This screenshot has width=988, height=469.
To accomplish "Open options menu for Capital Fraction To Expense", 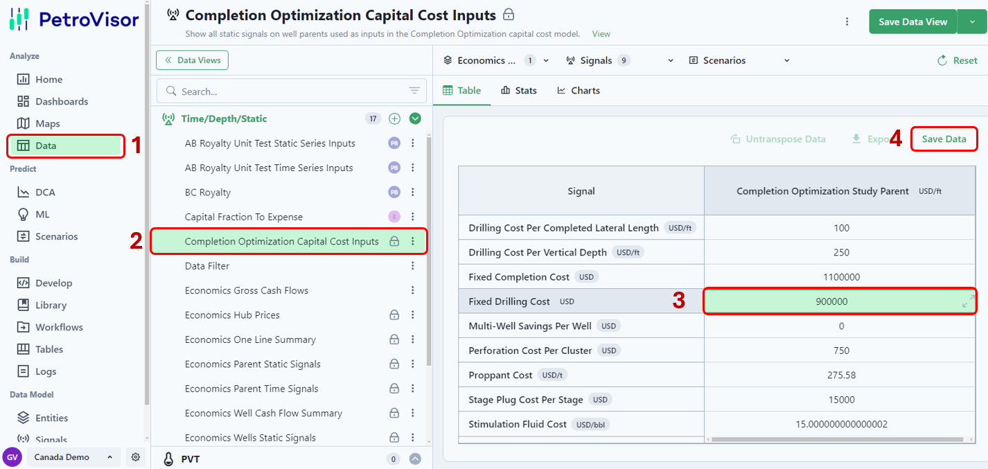I will 413,217.
